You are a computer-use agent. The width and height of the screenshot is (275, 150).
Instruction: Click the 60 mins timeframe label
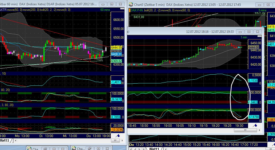[105, 10]
